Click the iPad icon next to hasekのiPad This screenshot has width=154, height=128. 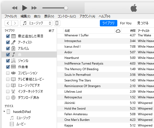coord(8,112)
